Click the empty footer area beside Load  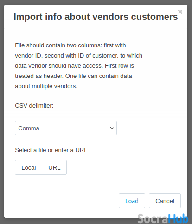pos(62,201)
